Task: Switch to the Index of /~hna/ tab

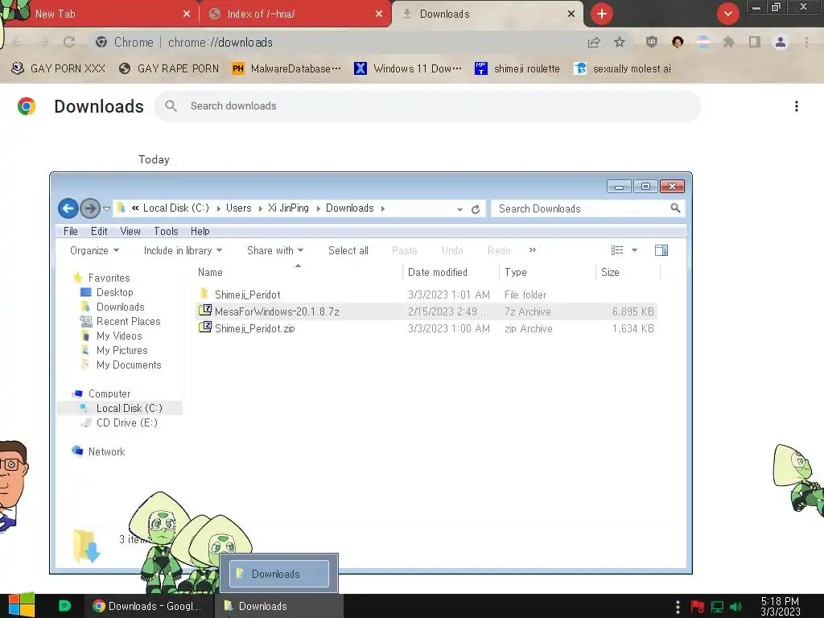Action: pos(296,14)
